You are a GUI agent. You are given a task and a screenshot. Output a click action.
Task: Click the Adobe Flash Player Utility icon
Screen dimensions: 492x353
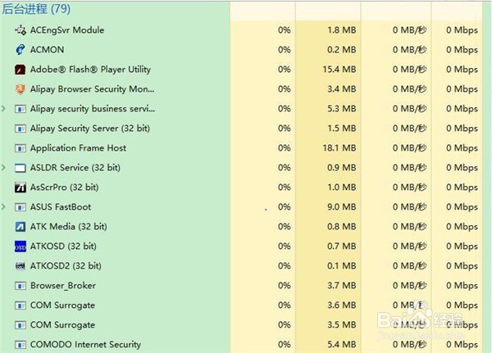[20, 70]
